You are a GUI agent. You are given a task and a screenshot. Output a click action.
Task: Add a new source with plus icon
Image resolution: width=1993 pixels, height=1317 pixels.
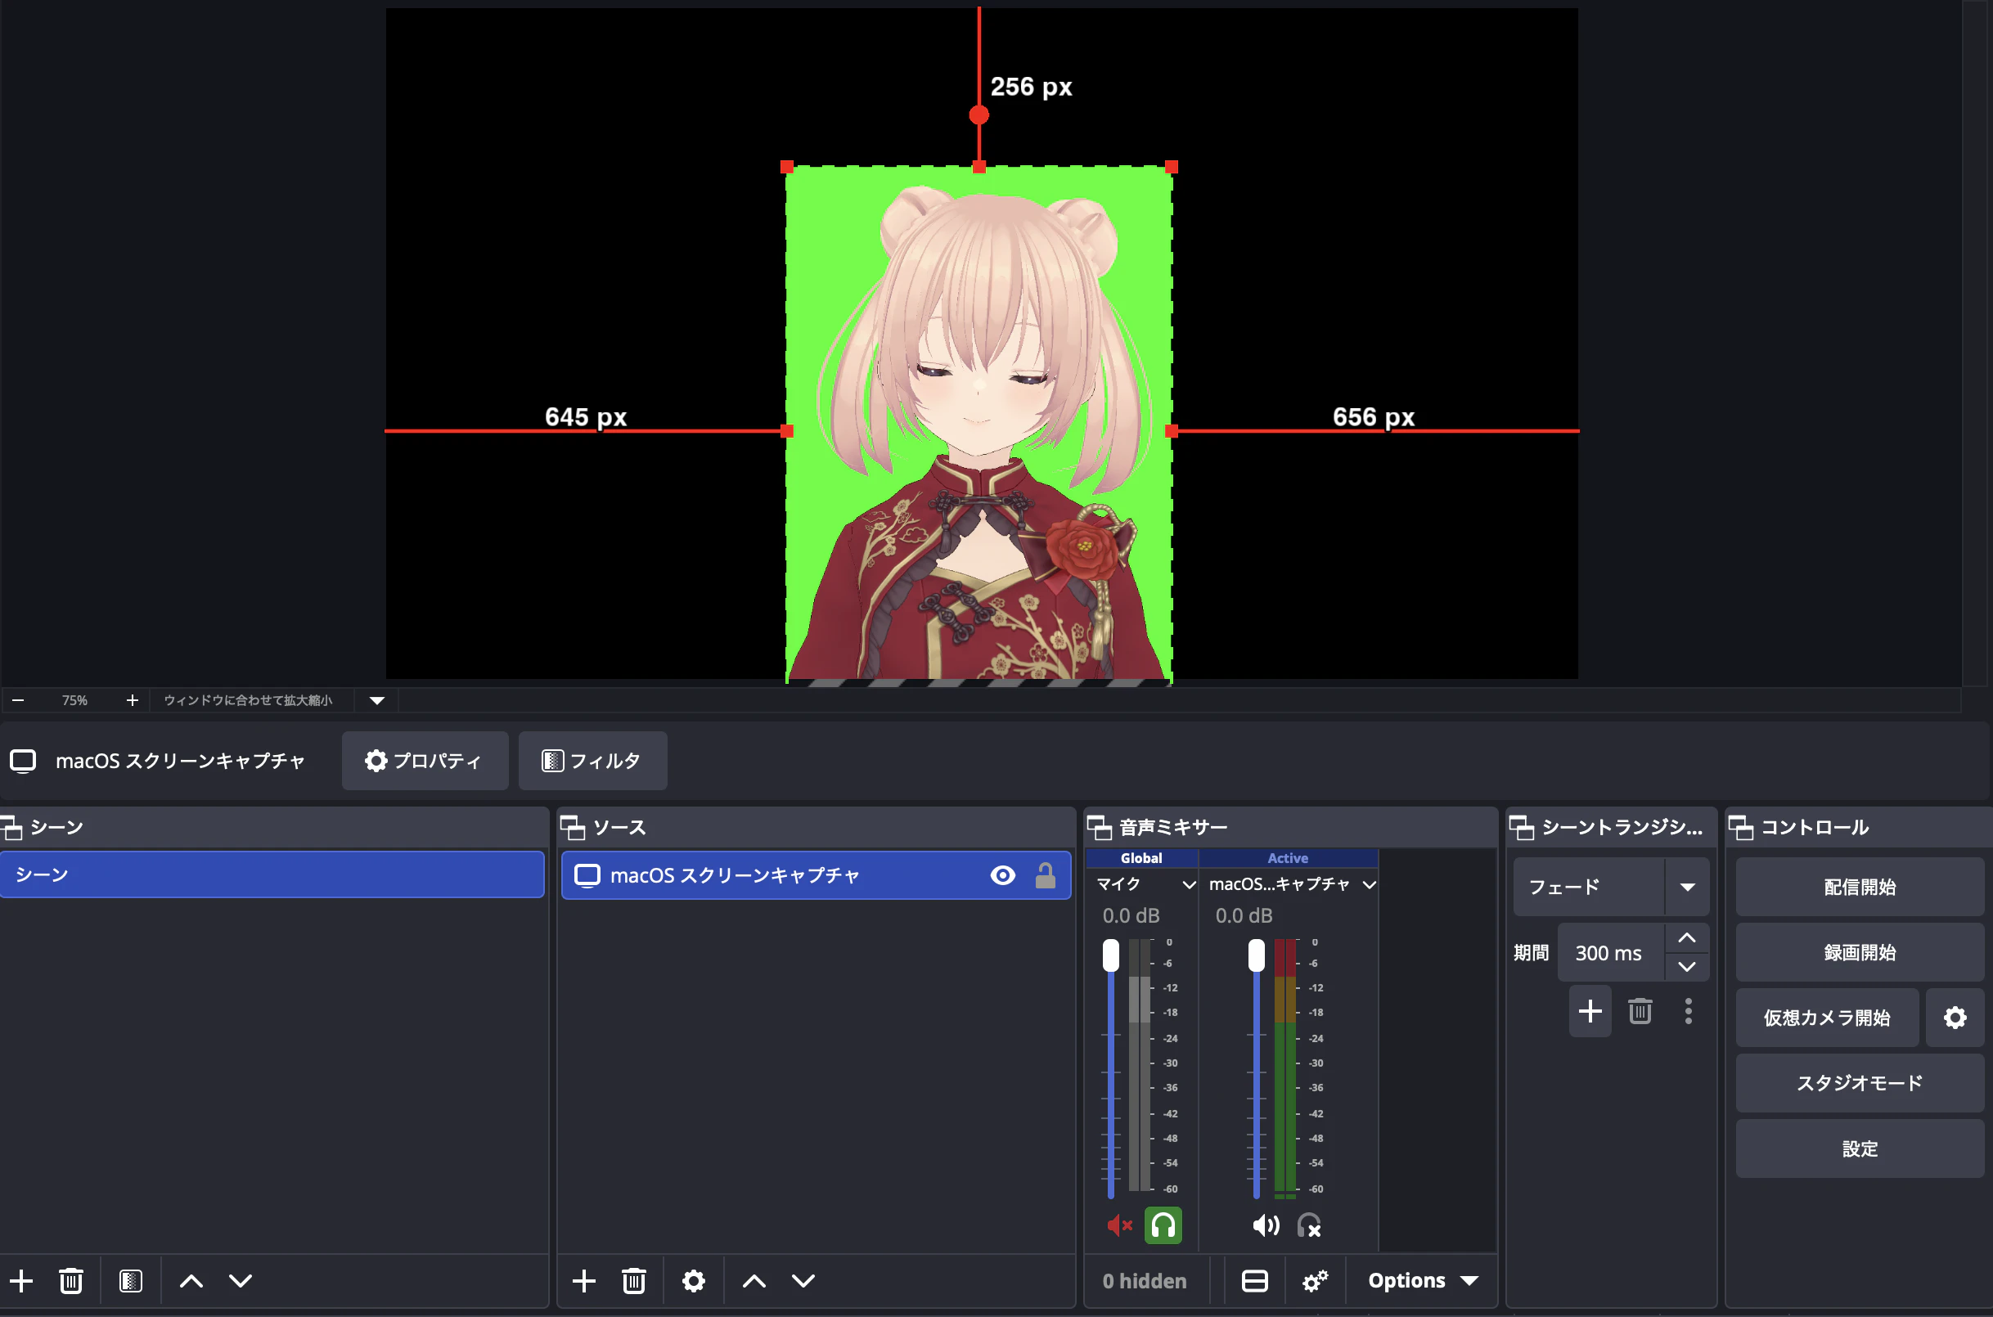click(x=583, y=1281)
